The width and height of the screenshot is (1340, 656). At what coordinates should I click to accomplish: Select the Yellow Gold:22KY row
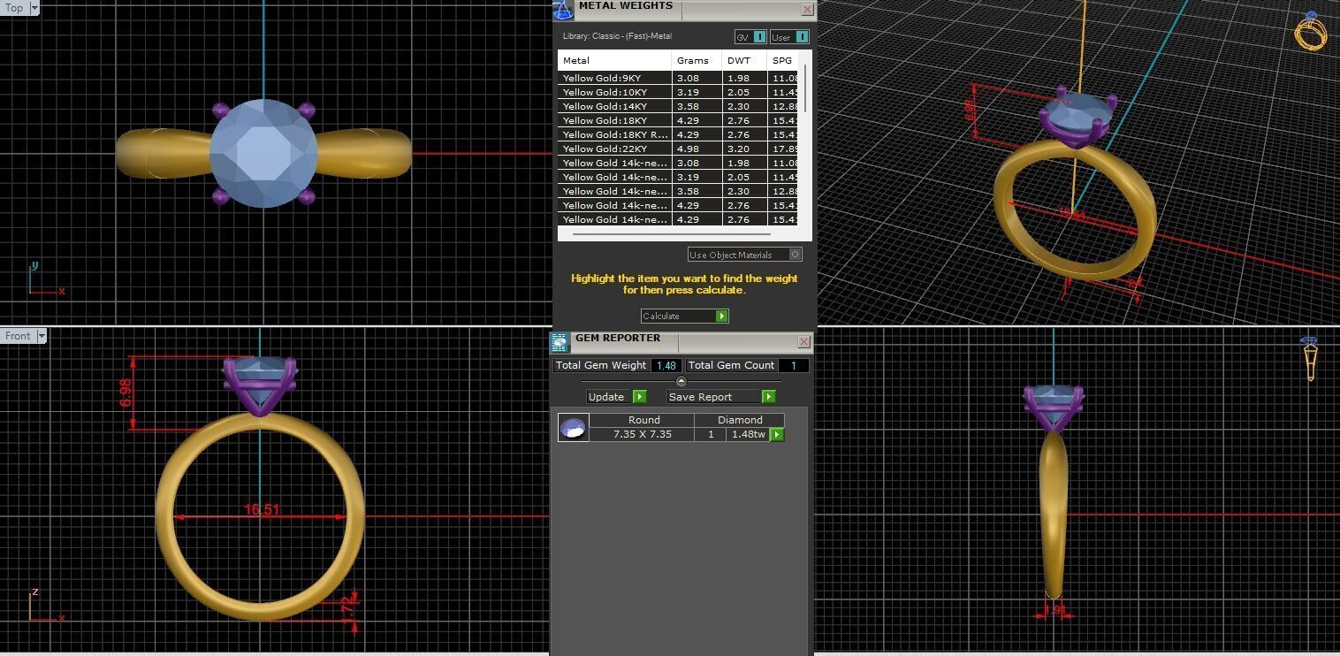pos(678,149)
